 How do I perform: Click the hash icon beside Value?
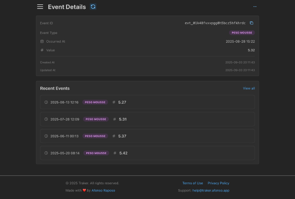pos(42,50)
